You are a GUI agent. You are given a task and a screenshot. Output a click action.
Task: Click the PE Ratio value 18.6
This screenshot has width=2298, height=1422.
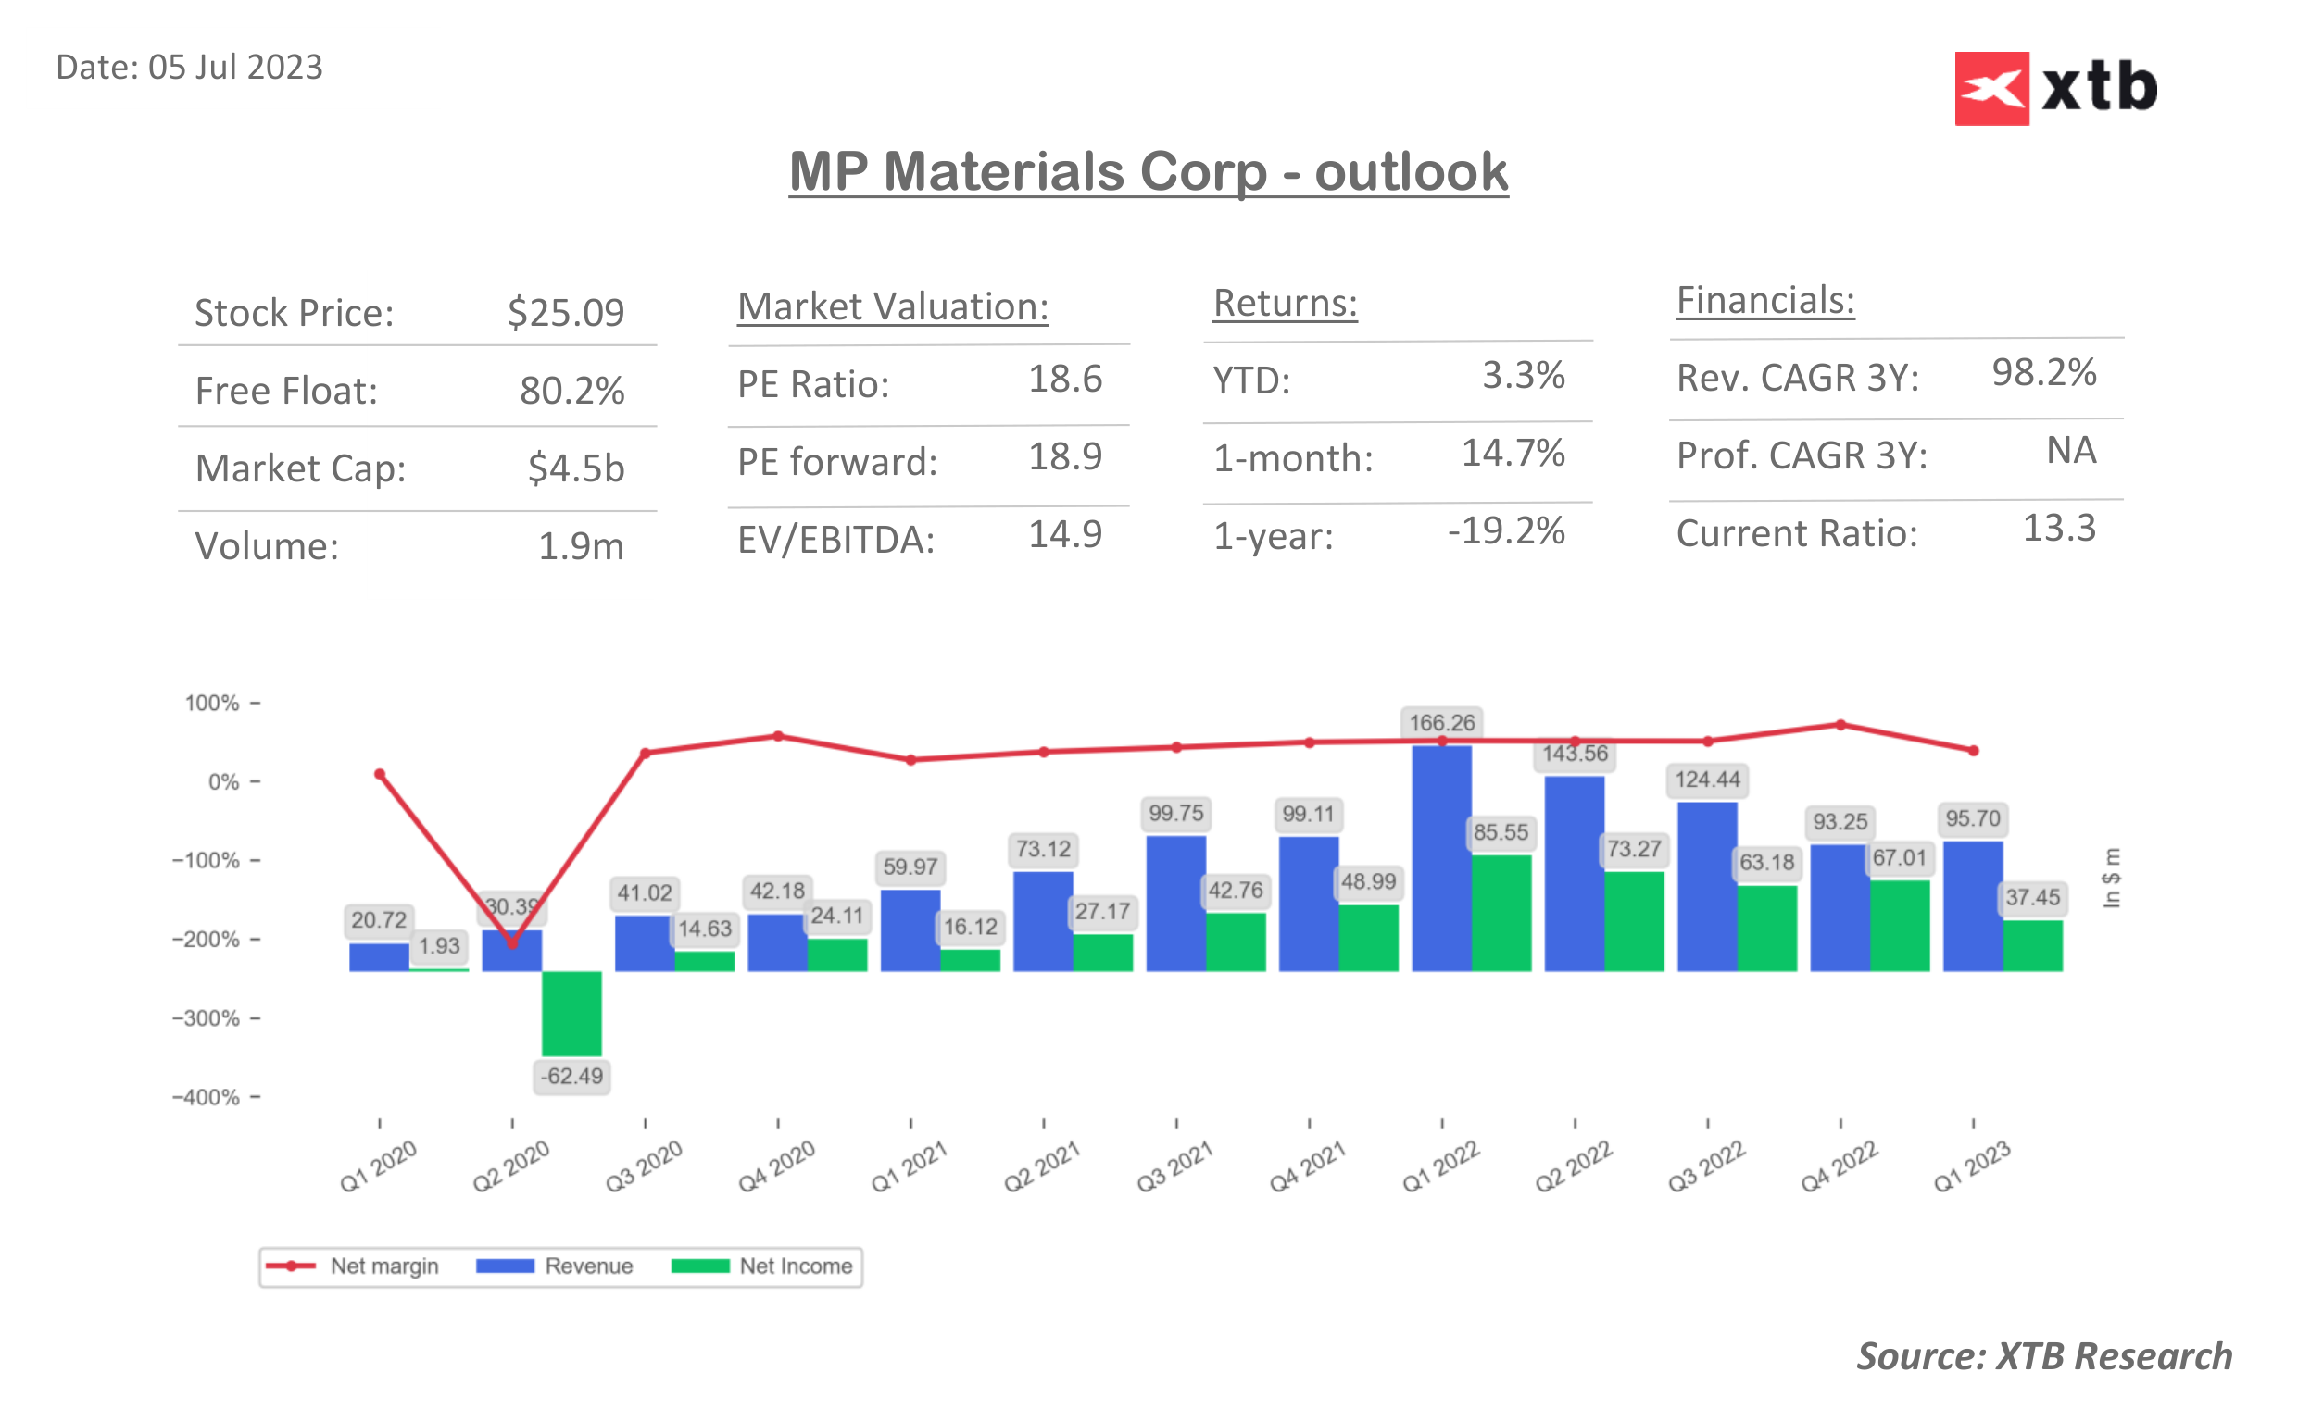point(1065,379)
